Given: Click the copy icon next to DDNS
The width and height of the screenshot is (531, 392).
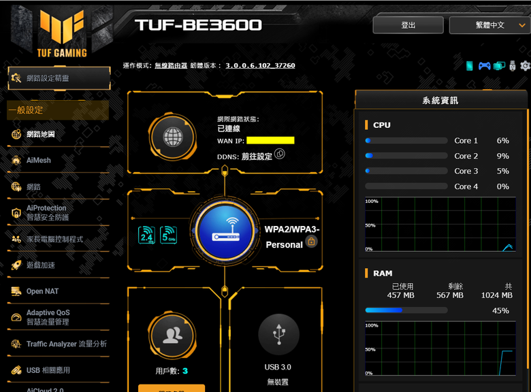Looking at the screenshot, I should point(280,154).
